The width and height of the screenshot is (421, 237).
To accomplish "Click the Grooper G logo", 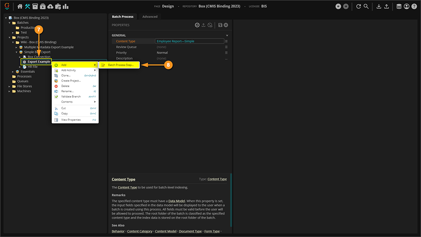I will coord(7,6).
